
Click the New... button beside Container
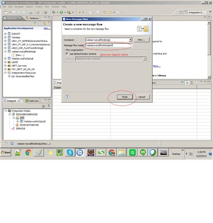point(141,40)
